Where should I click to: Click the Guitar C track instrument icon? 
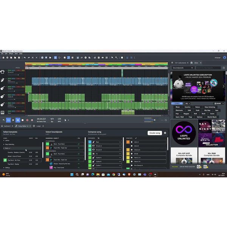[x=3, y=104]
